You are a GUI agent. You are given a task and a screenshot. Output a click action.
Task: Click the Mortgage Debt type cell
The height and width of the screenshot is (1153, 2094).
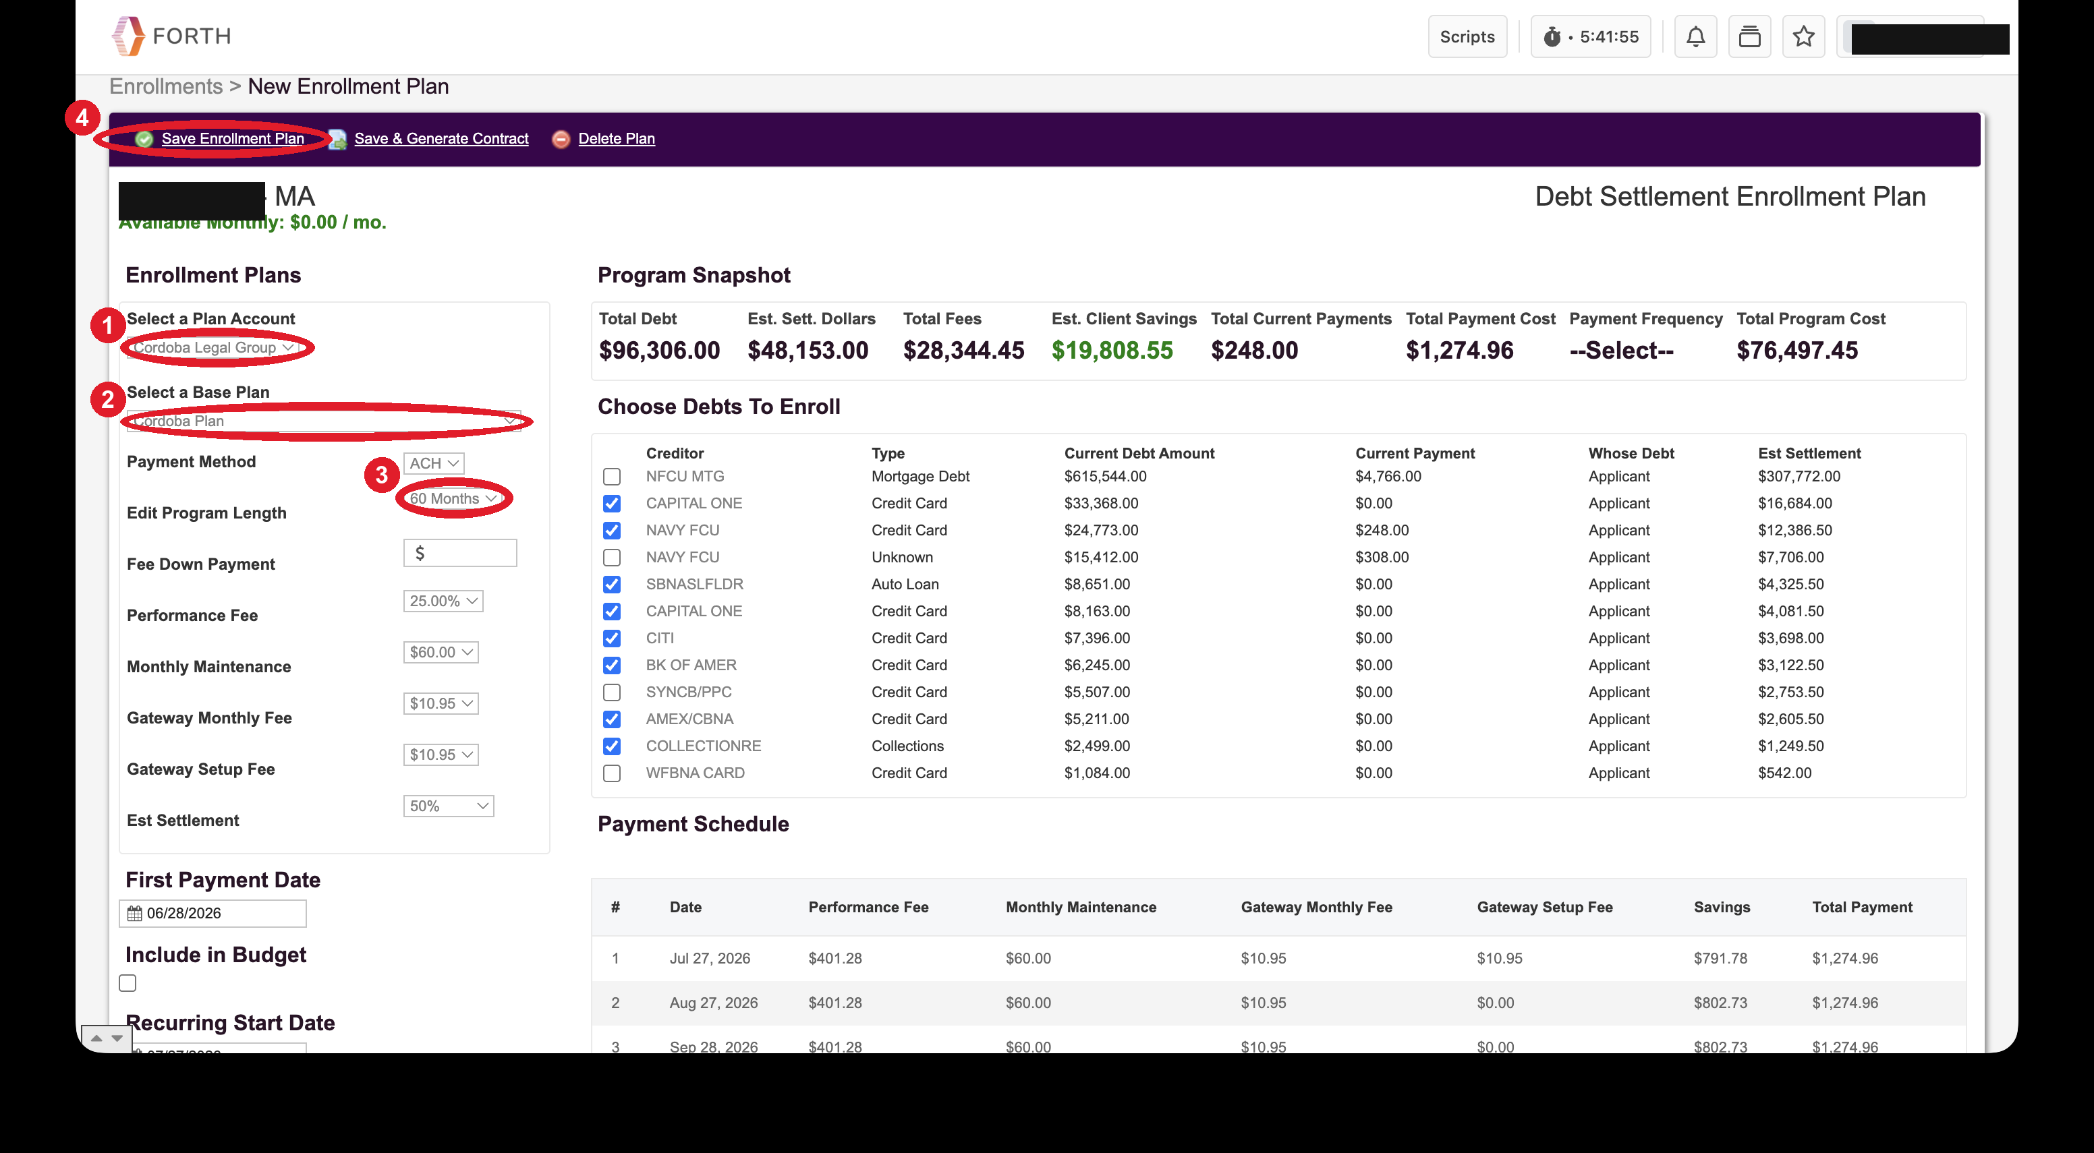tap(921, 477)
